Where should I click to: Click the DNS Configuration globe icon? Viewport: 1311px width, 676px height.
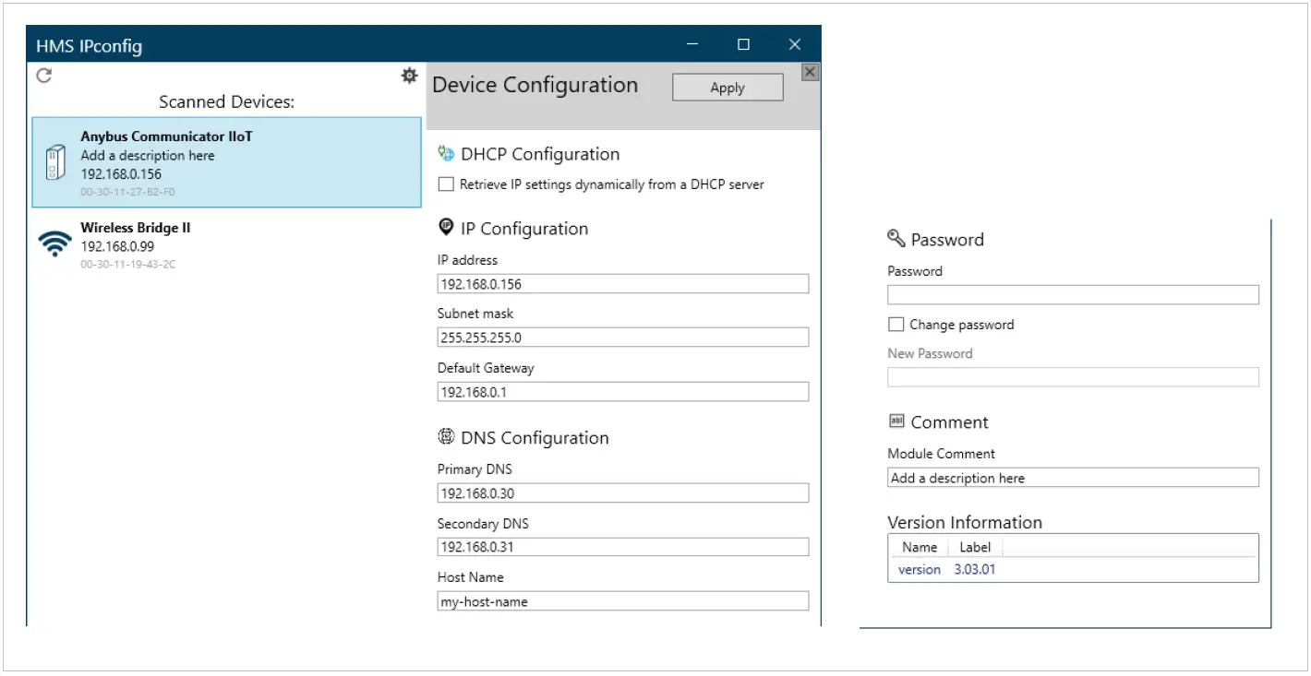pos(445,437)
